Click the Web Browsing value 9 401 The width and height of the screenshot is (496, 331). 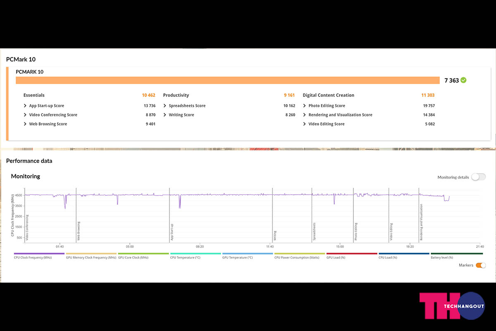[150, 124]
